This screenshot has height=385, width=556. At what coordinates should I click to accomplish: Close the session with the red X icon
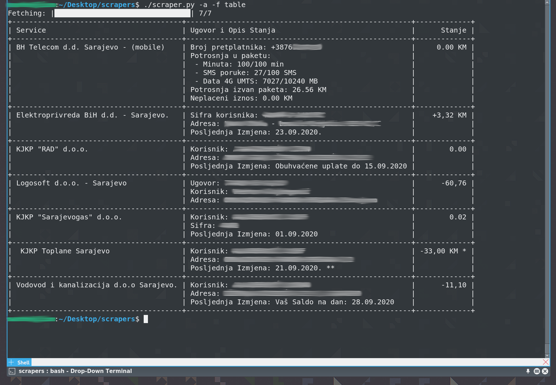pyautogui.click(x=546, y=362)
